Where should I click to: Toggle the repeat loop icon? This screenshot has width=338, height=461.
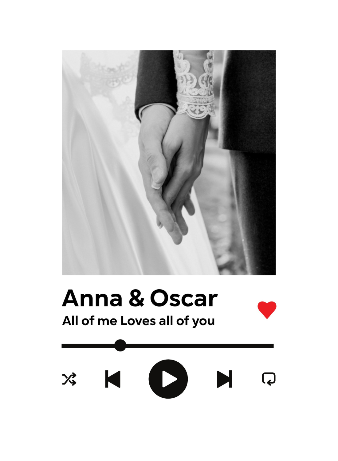pyautogui.click(x=269, y=379)
